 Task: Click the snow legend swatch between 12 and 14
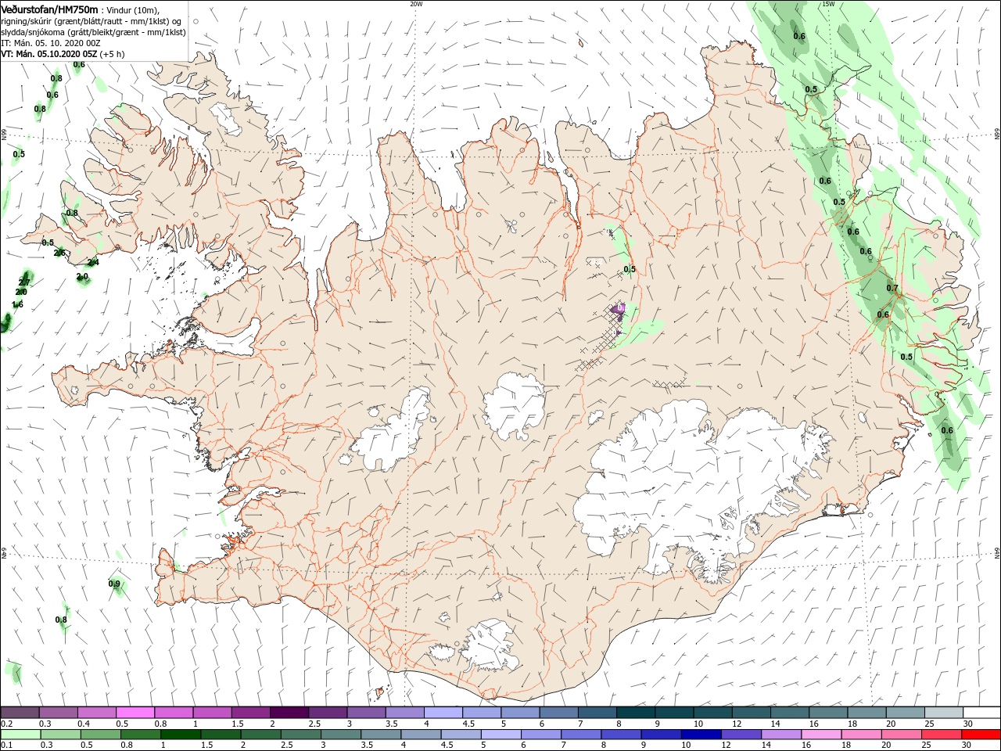(751, 712)
